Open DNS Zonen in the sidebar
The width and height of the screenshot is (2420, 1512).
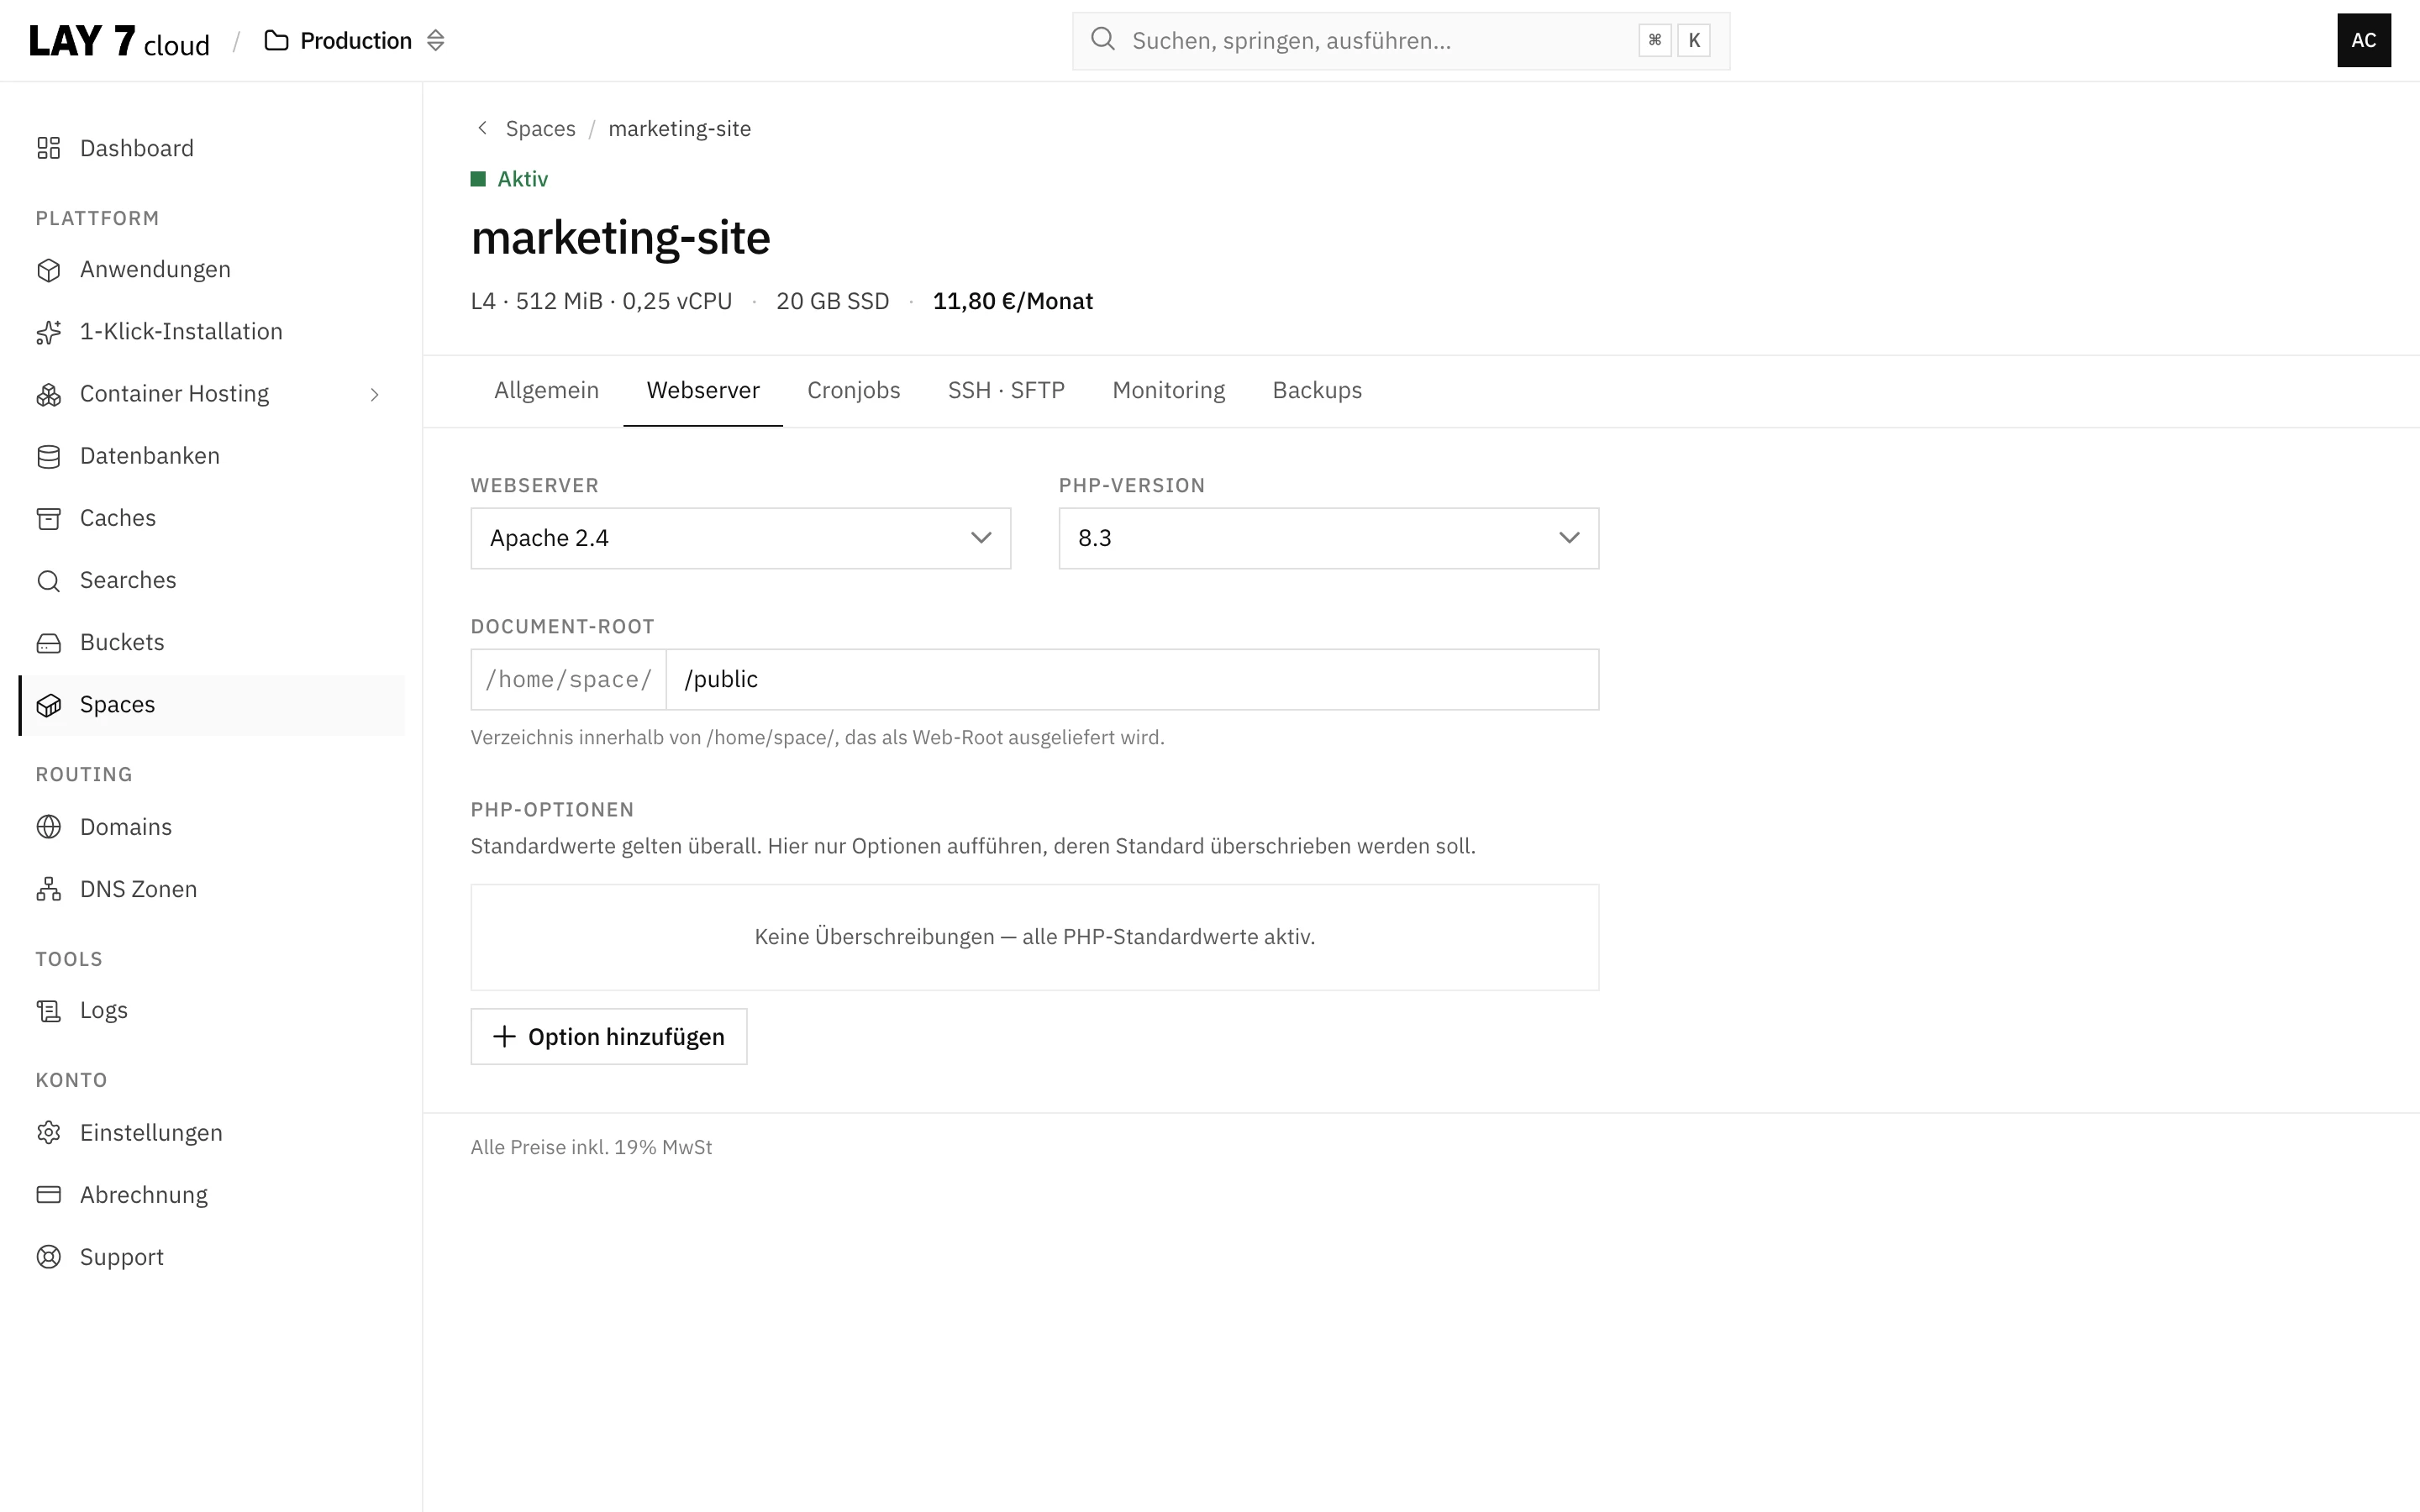click(x=212, y=889)
